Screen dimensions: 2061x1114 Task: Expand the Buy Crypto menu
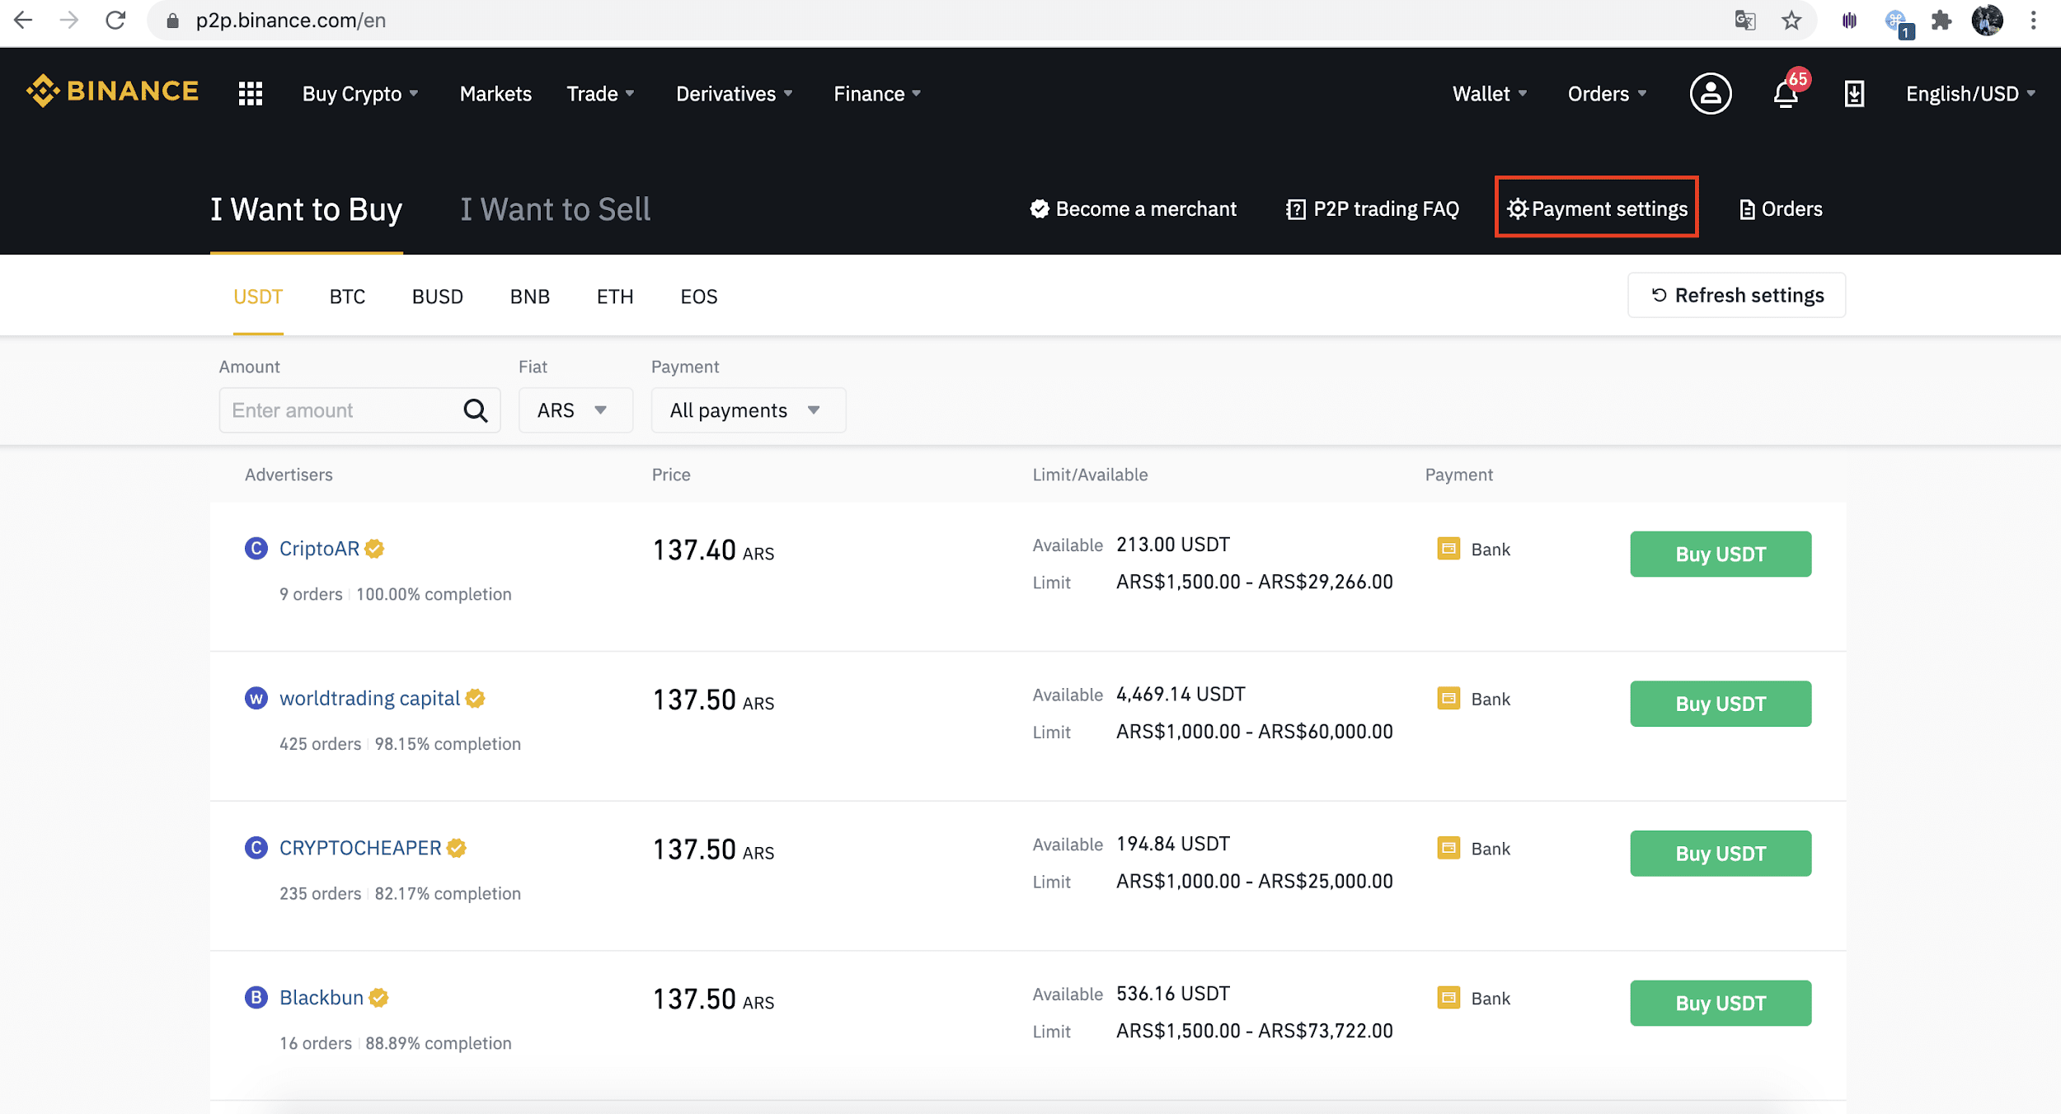(360, 94)
